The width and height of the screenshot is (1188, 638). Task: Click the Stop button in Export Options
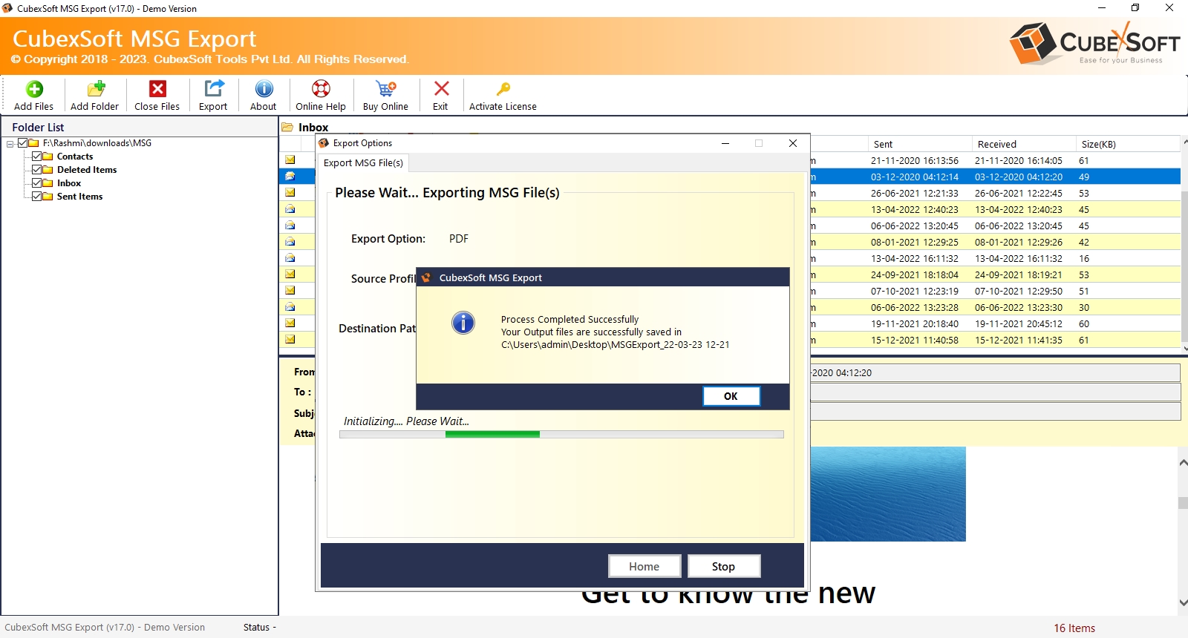tap(724, 566)
